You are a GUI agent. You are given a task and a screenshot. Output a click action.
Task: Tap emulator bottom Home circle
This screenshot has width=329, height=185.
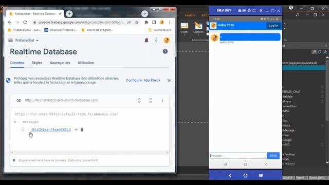coord(245,176)
